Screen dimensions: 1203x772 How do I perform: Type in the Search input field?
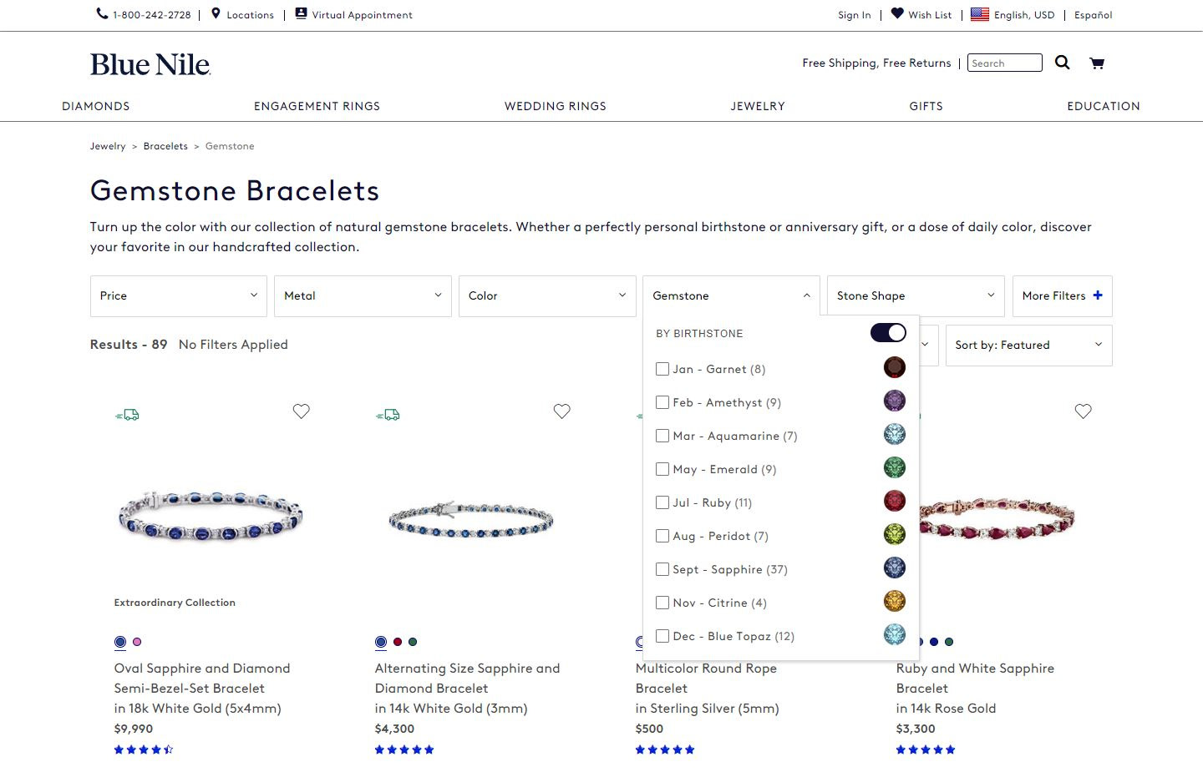1004,63
